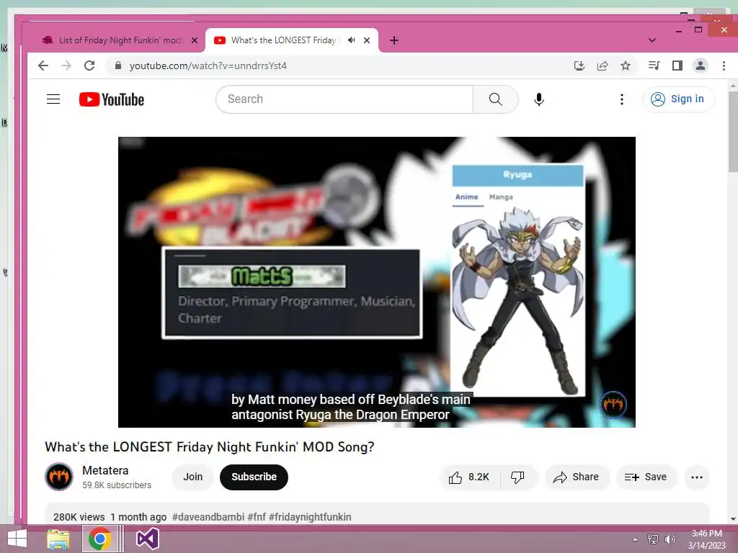Open File Explorer from taskbar
This screenshot has height=553, width=738.
58,539
